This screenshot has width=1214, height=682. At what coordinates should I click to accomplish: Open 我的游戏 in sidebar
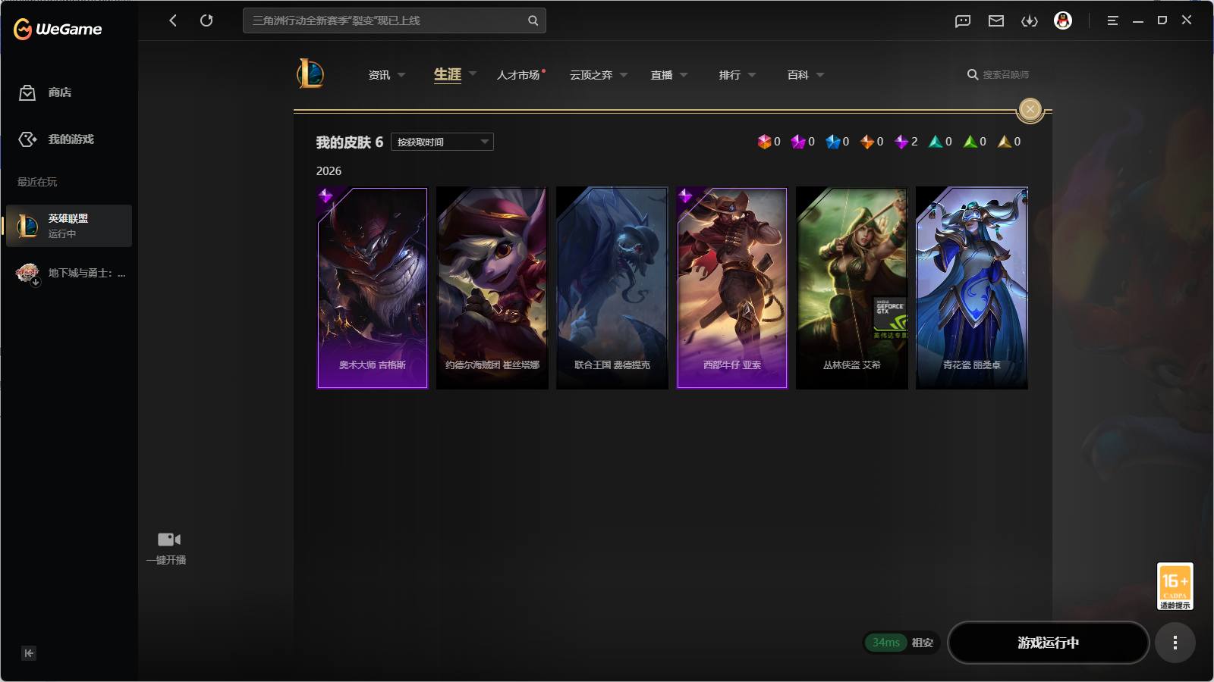coord(56,139)
